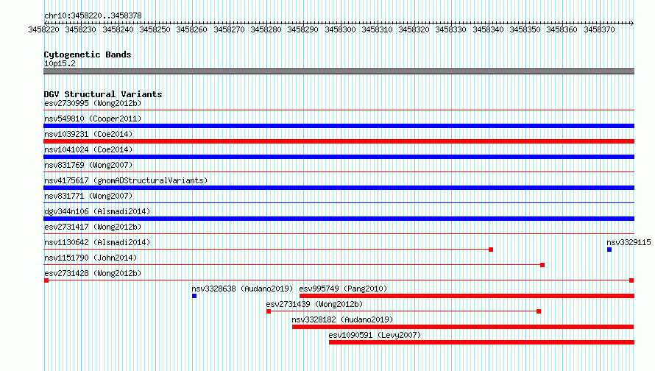Click the blue nsv549810 variant bar

[339, 126]
